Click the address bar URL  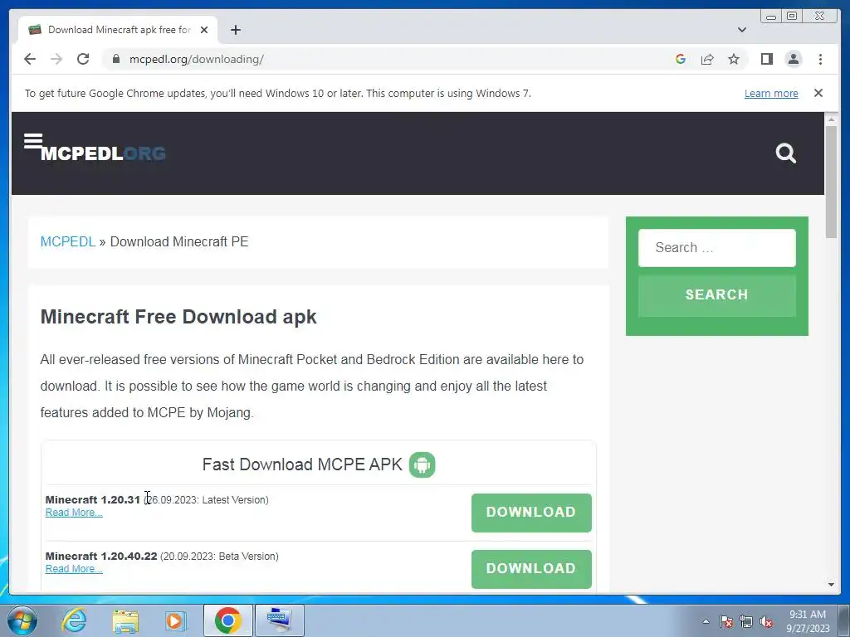196,59
